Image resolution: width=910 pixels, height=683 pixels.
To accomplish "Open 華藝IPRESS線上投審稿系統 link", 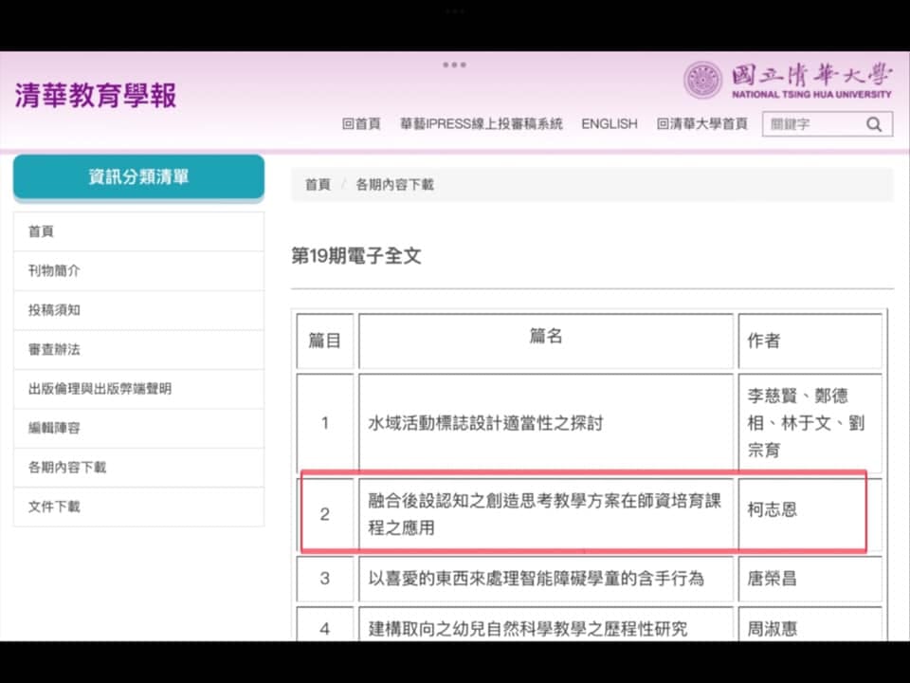I will click(482, 123).
